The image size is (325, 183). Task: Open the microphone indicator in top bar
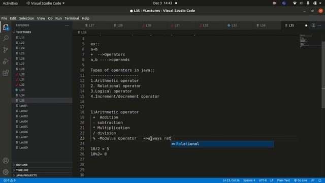(x=308, y=3)
